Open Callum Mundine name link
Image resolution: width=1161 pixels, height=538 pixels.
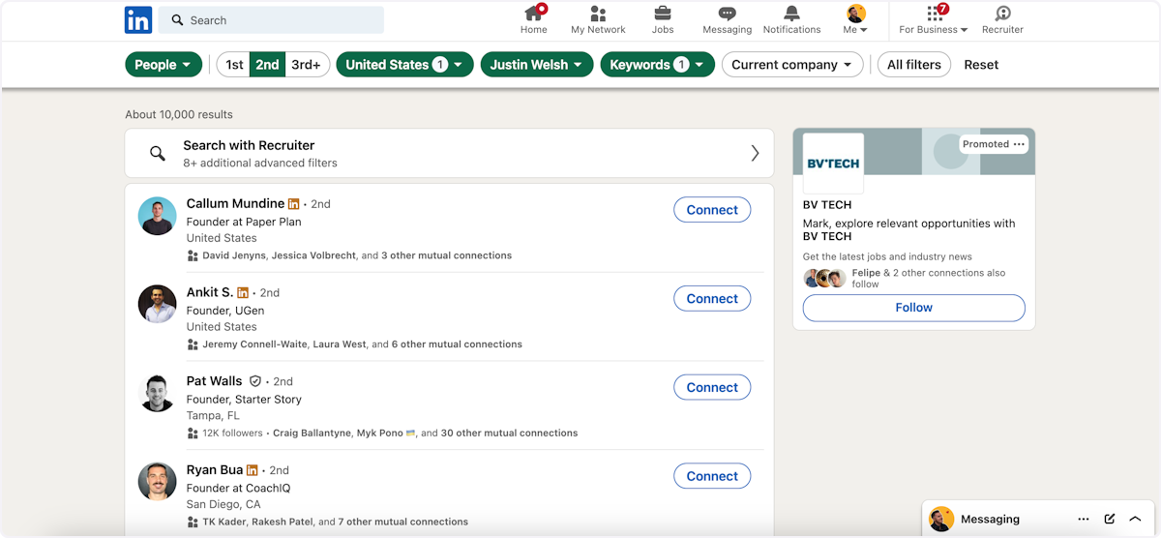pyautogui.click(x=235, y=203)
